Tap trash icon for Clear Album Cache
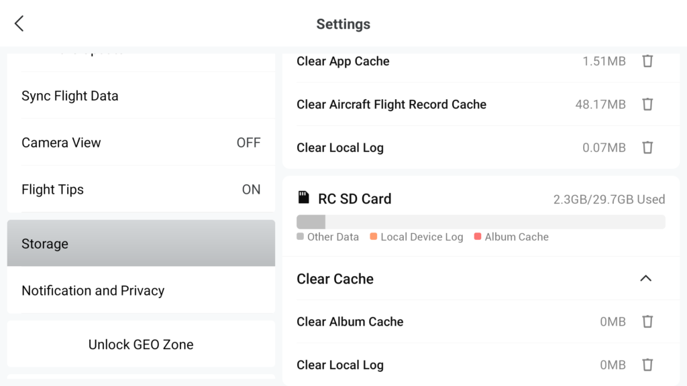The width and height of the screenshot is (687, 386). pos(647,322)
